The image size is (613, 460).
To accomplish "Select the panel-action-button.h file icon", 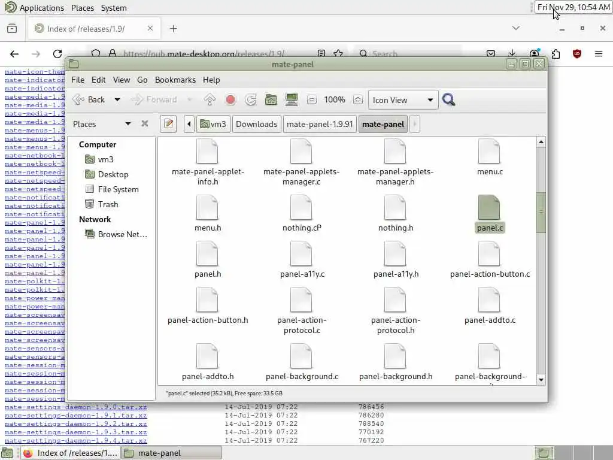I will pos(207,300).
